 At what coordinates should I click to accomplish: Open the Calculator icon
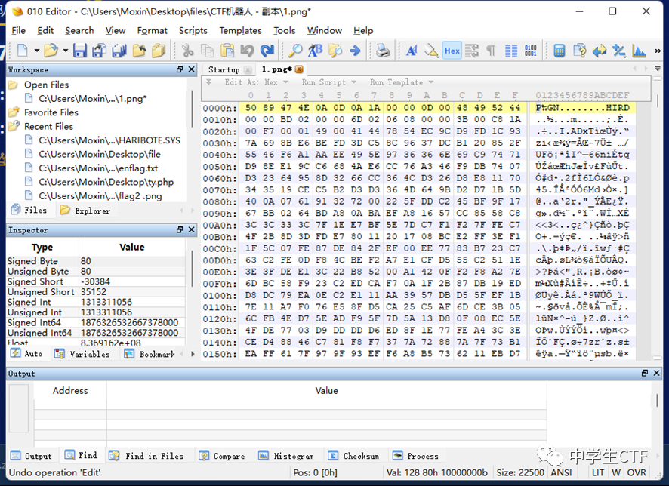coord(560,51)
